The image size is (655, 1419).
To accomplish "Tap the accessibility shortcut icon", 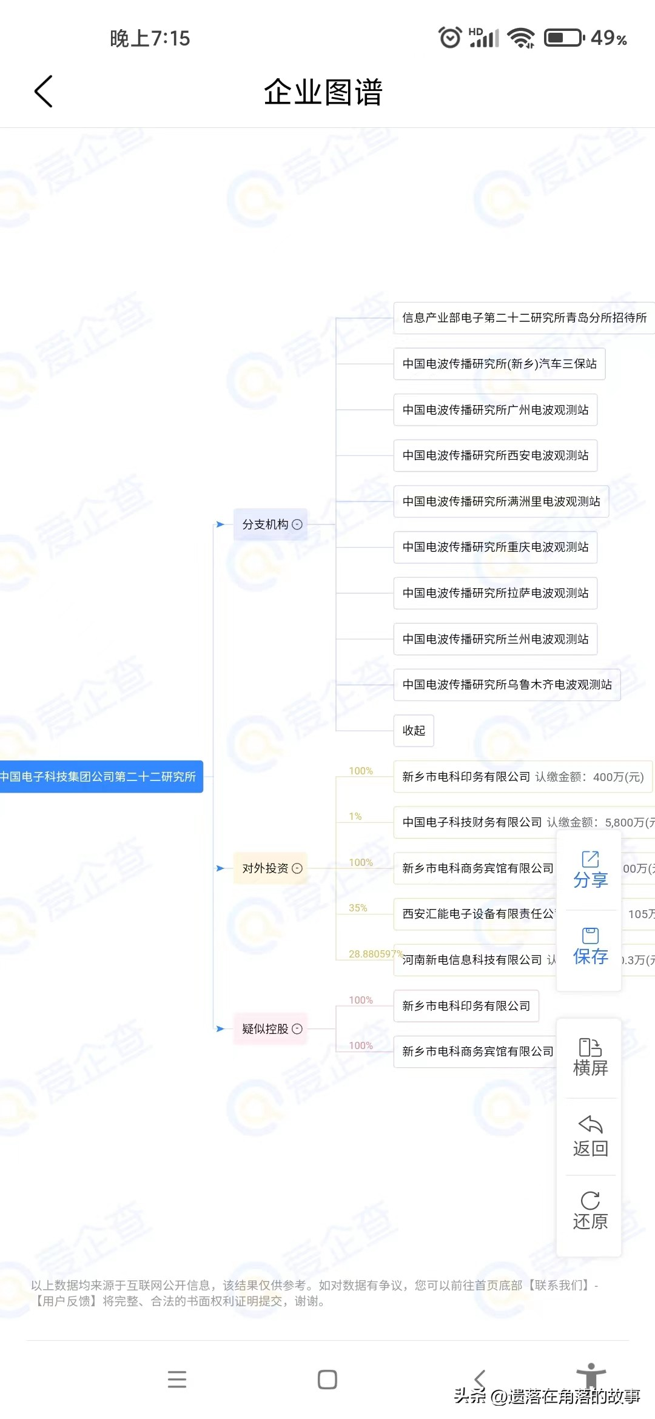I will point(591,1375).
